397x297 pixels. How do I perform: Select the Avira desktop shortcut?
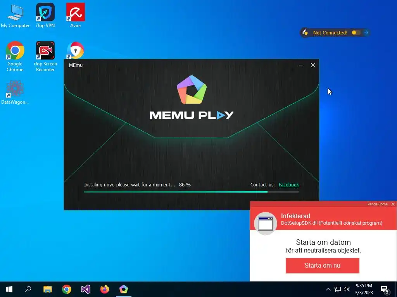(76, 15)
